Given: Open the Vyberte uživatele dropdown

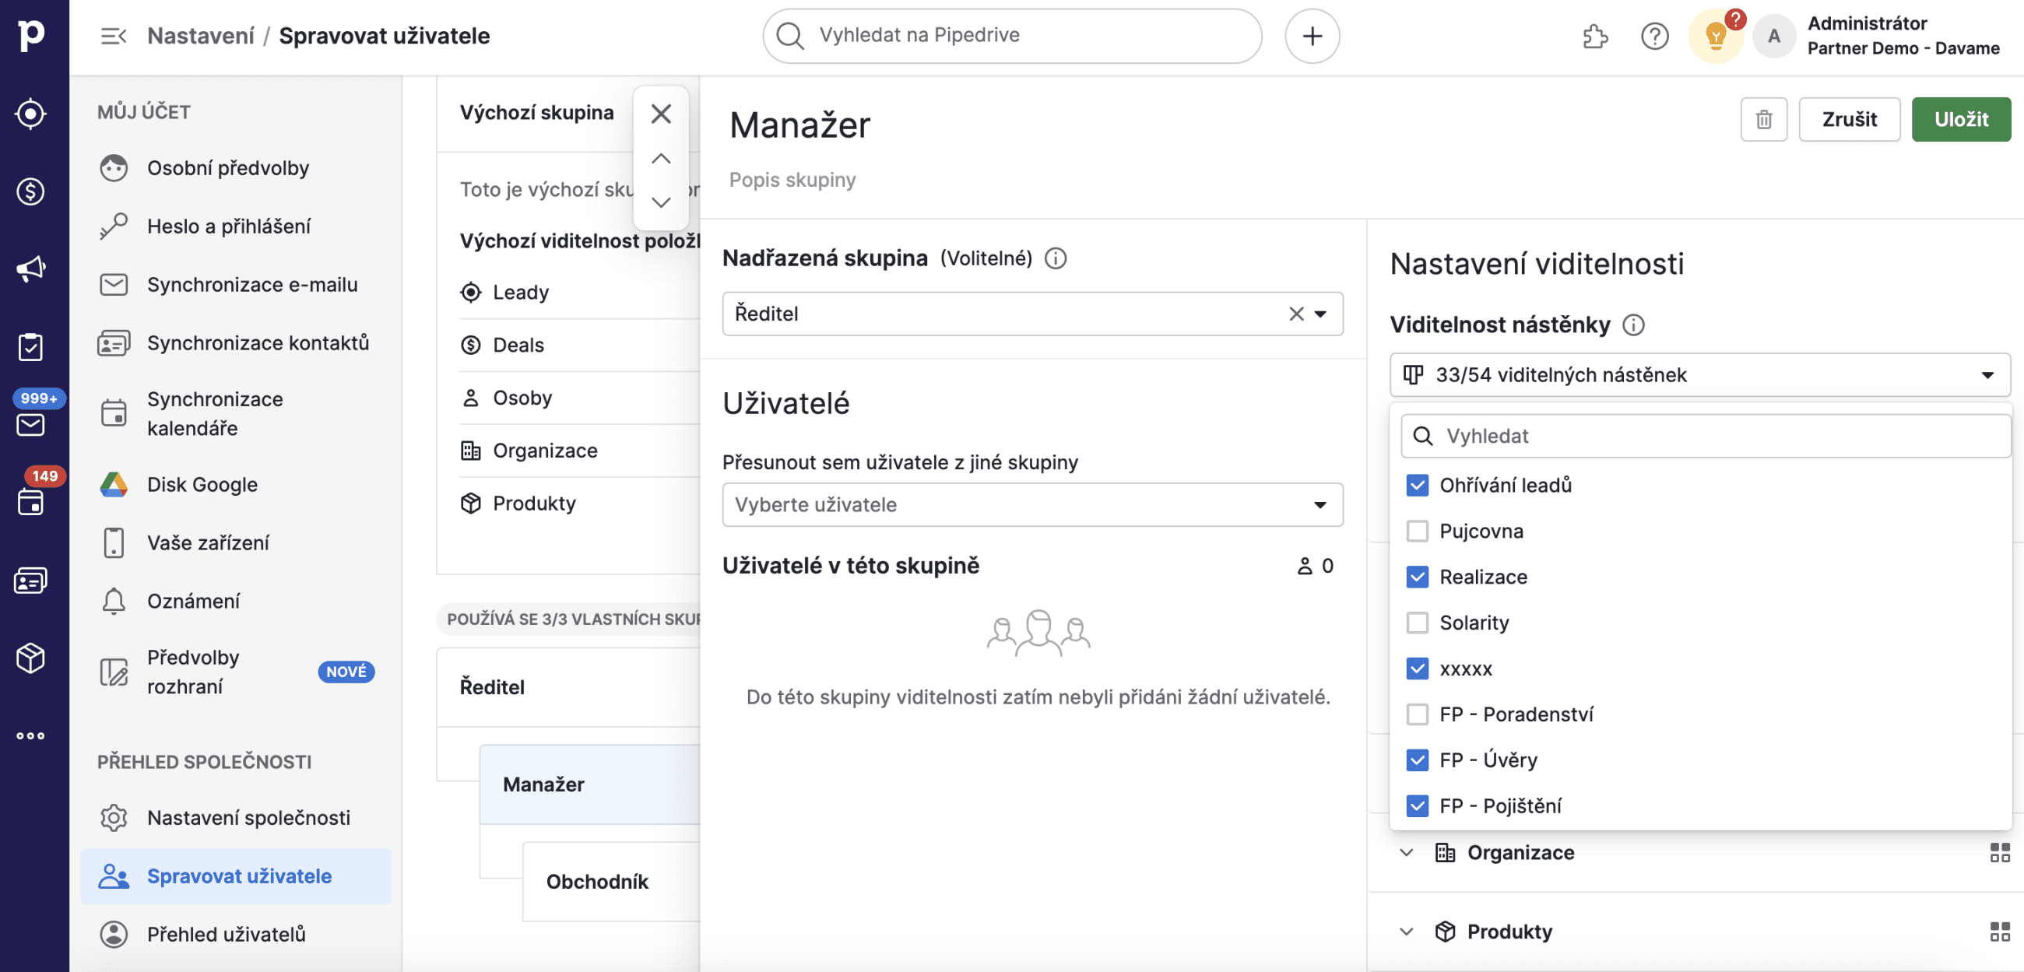Looking at the screenshot, I should click(x=1031, y=504).
